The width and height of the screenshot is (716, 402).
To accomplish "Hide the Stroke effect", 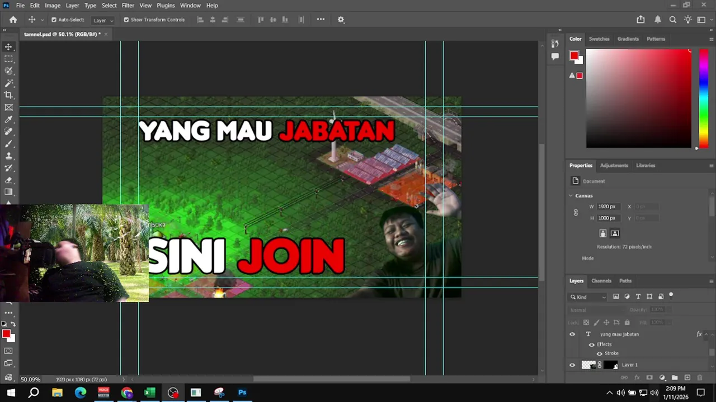I will (x=600, y=353).
